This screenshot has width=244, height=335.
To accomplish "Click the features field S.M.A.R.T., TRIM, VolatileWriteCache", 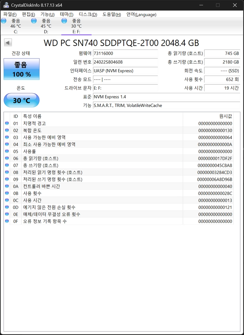I will click(x=167, y=106).
